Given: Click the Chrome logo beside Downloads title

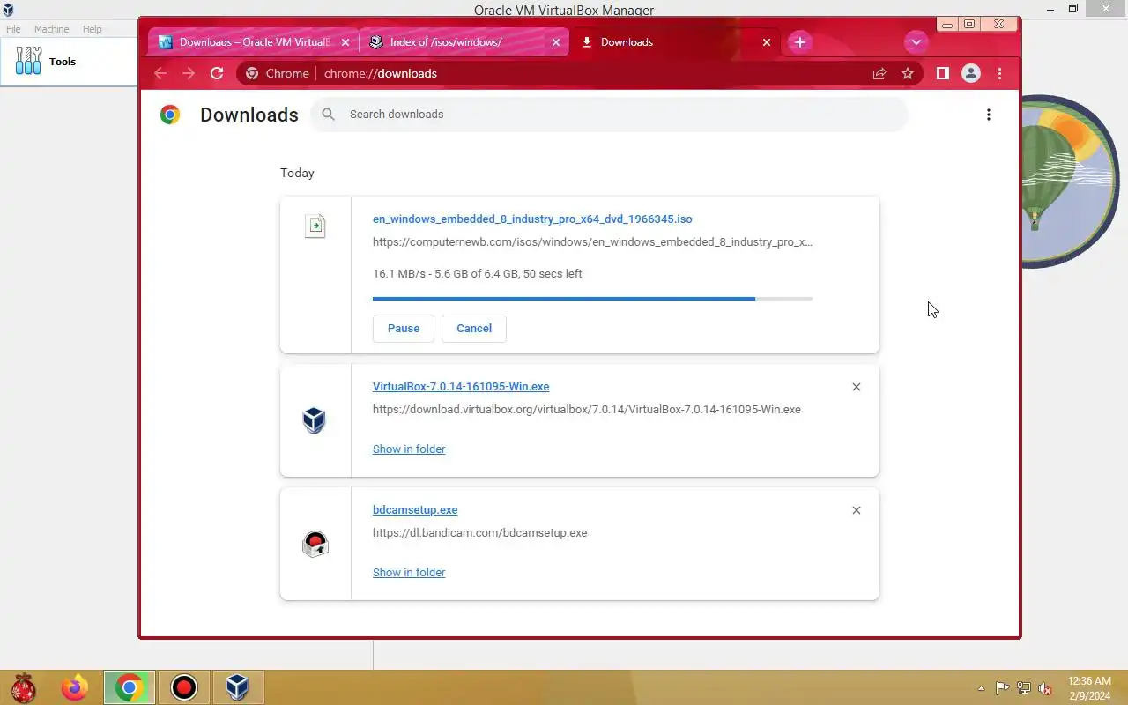Looking at the screenshot, I should pyautogui.click(x=170, y=115).
